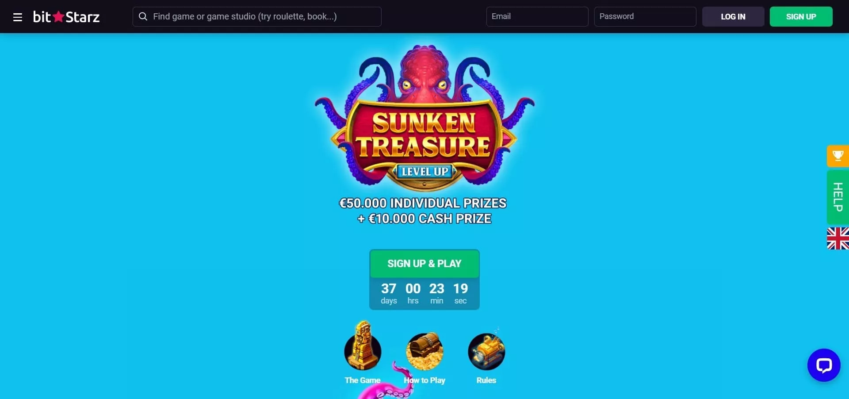The image size is (849, 399).
Task: Change language via UK flag icon
Action: [838, 238]
